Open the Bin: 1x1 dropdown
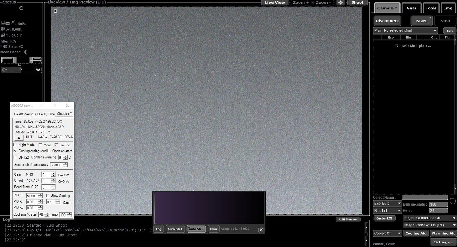457x247 pixels. pyautogui.click(x=388, y=211)
